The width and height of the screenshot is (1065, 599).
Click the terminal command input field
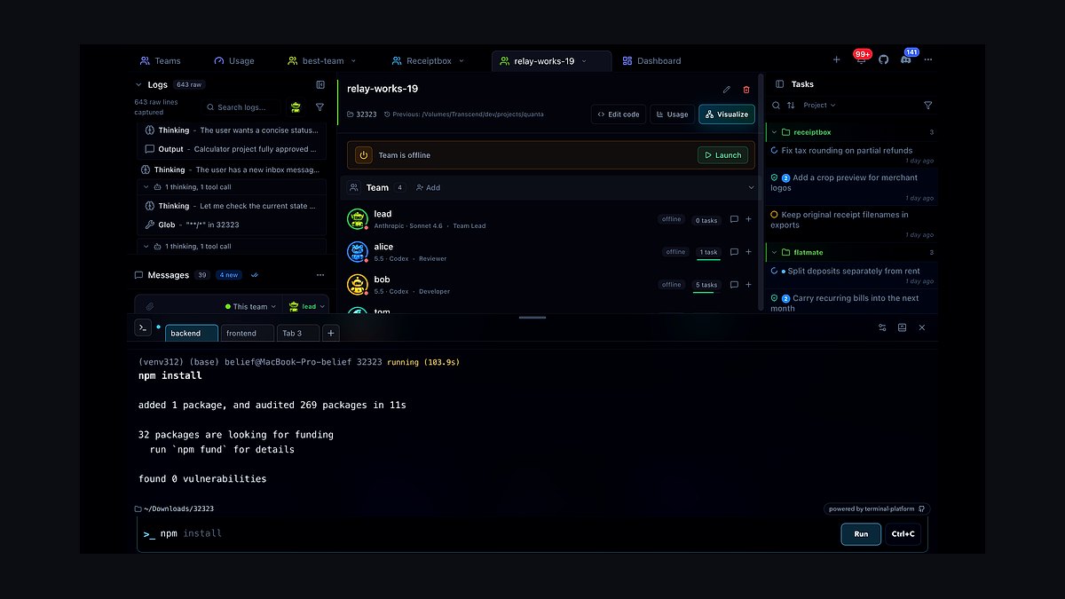point(488,534)
